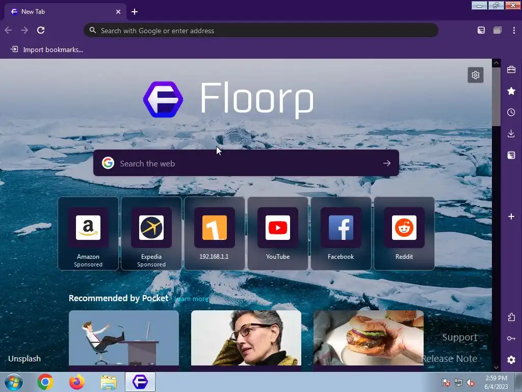Open history sidebar clock icon
This screenshot has height=392, width=522.
[511, 112]
